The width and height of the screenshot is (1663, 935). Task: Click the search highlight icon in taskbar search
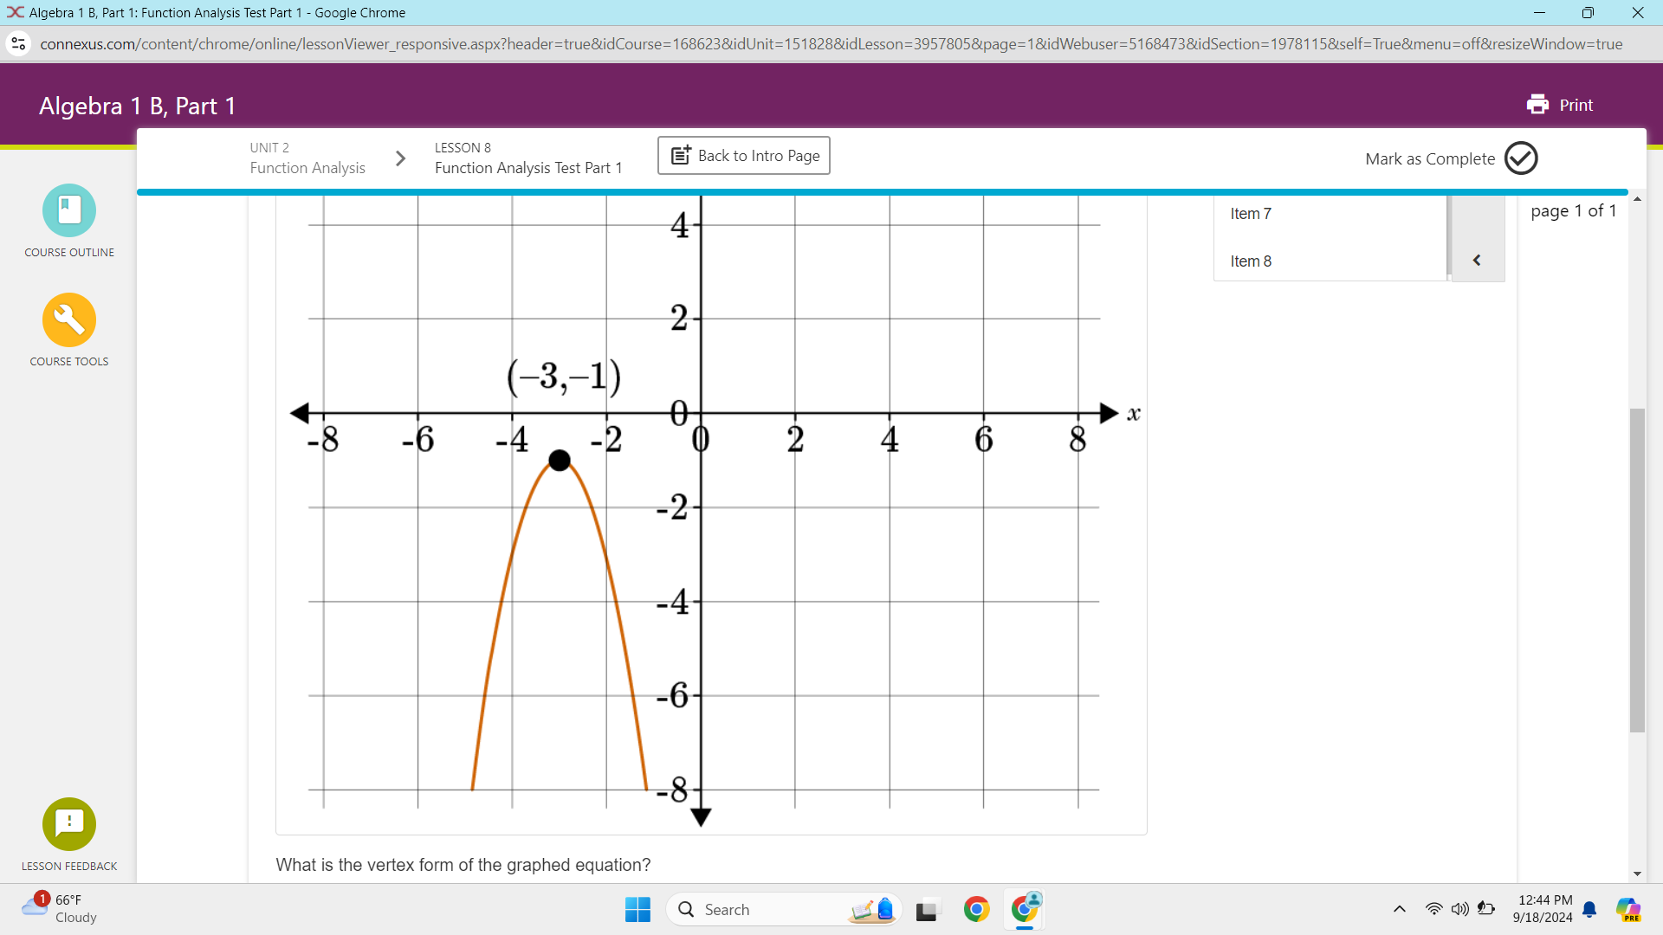tap(873, 910)
